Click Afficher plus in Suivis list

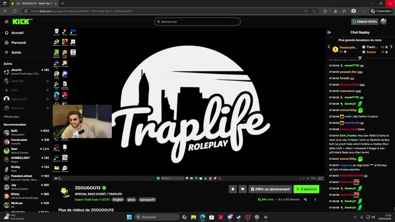[11, 117]
